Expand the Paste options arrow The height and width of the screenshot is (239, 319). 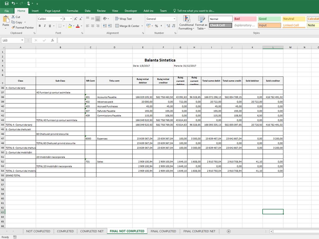pos(6,28)
